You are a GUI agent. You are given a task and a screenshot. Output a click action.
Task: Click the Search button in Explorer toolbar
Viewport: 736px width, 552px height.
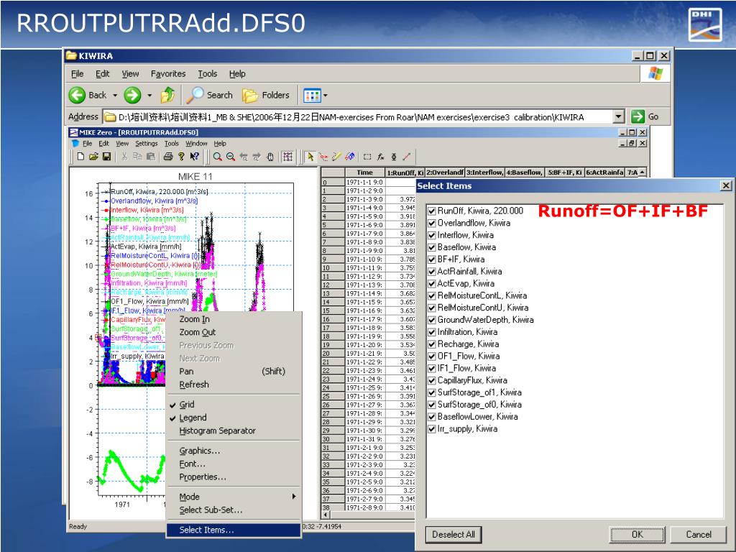(x=209, y=96)
